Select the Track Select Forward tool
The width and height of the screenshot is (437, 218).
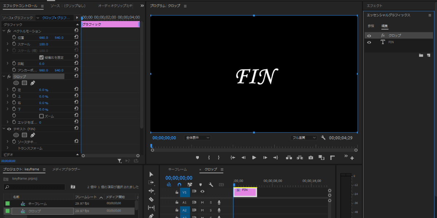click(151, 183)
